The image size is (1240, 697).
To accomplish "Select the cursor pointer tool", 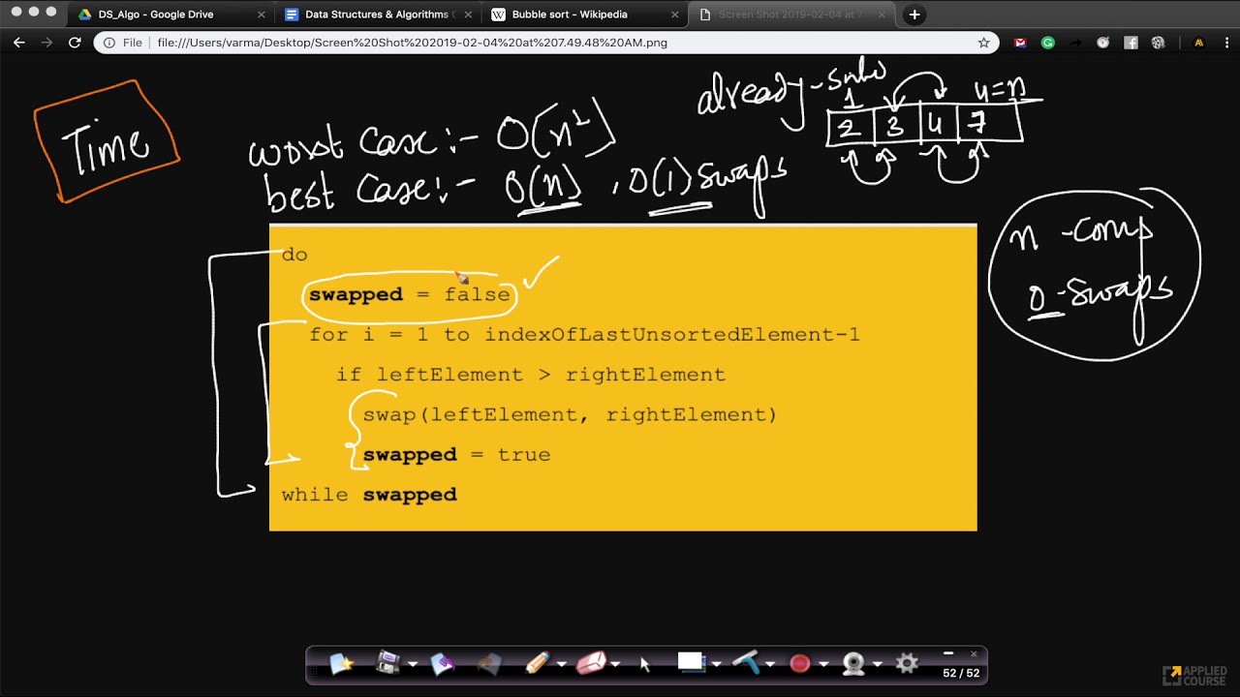I will point(645,663).
